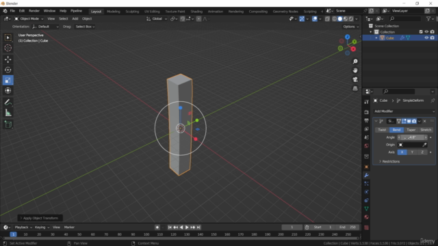The image size is (438, 246).
Task: Jump to the timeline end
Action: coord(198,228)
